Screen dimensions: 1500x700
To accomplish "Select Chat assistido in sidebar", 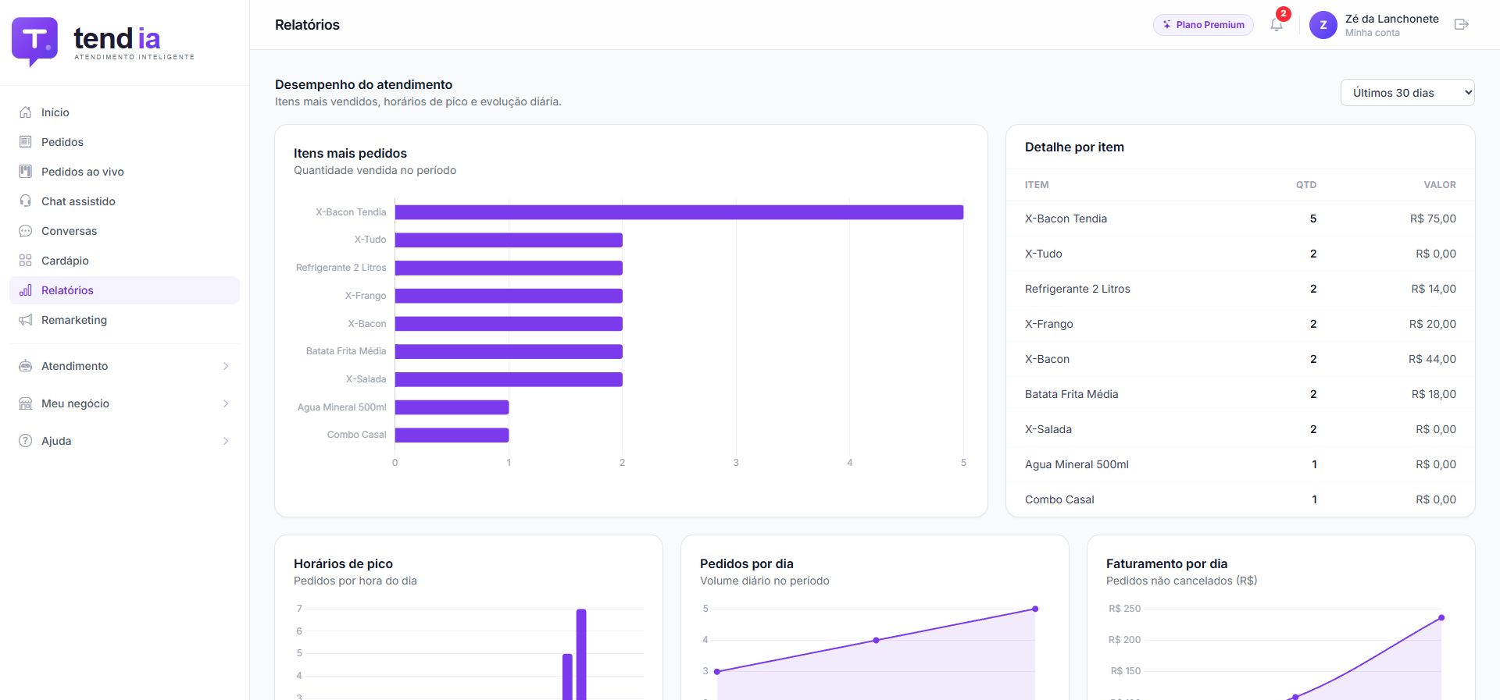I will pos(124,201).
